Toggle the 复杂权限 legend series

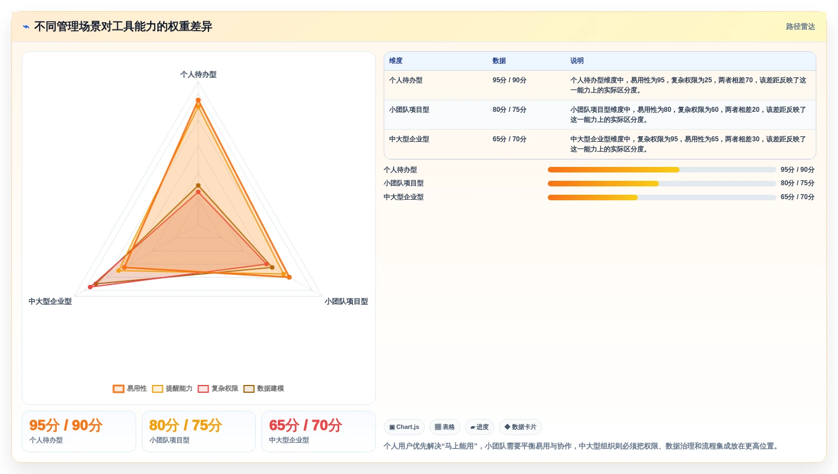pyautogui.click(x=218, y=388)
